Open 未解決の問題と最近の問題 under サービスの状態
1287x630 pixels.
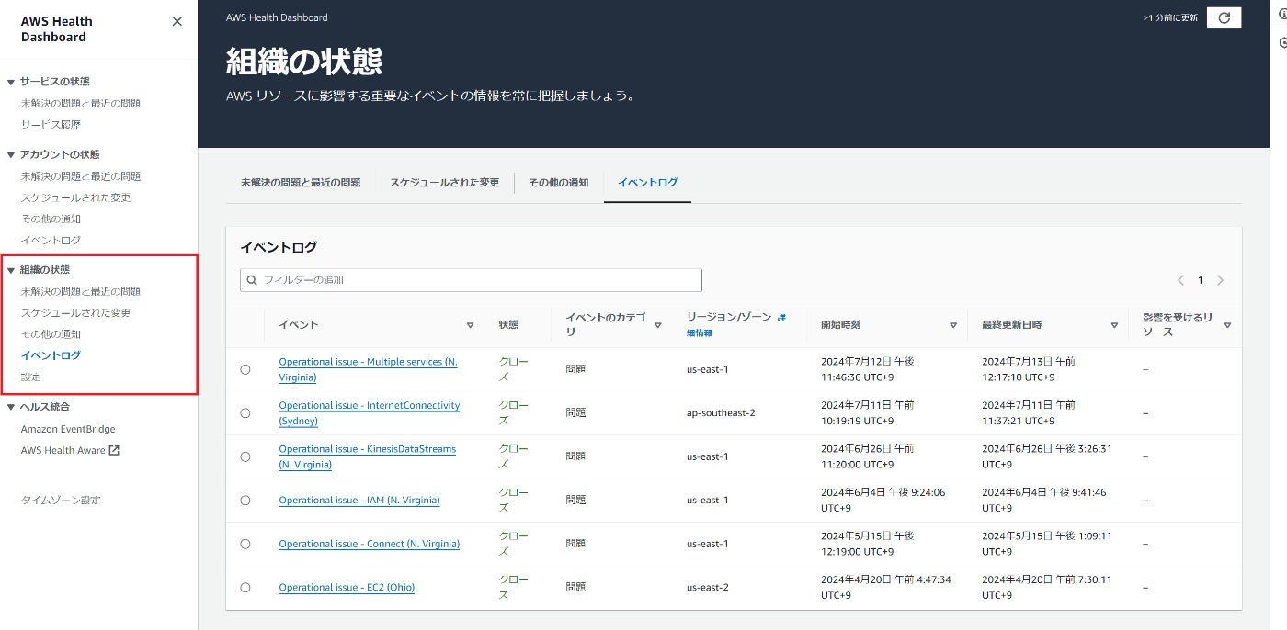pos(81,104)
